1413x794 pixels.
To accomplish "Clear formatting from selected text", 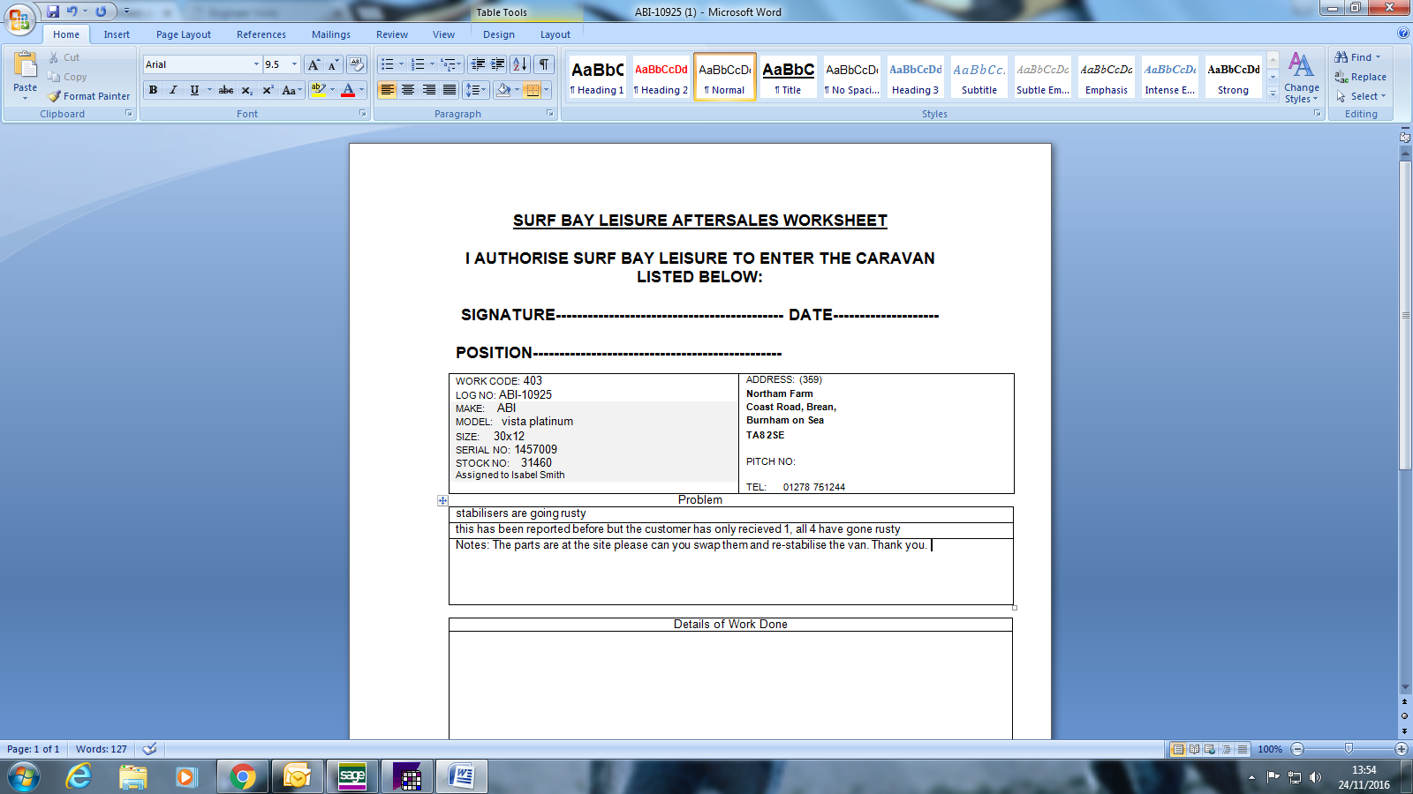I will (357, 64).
